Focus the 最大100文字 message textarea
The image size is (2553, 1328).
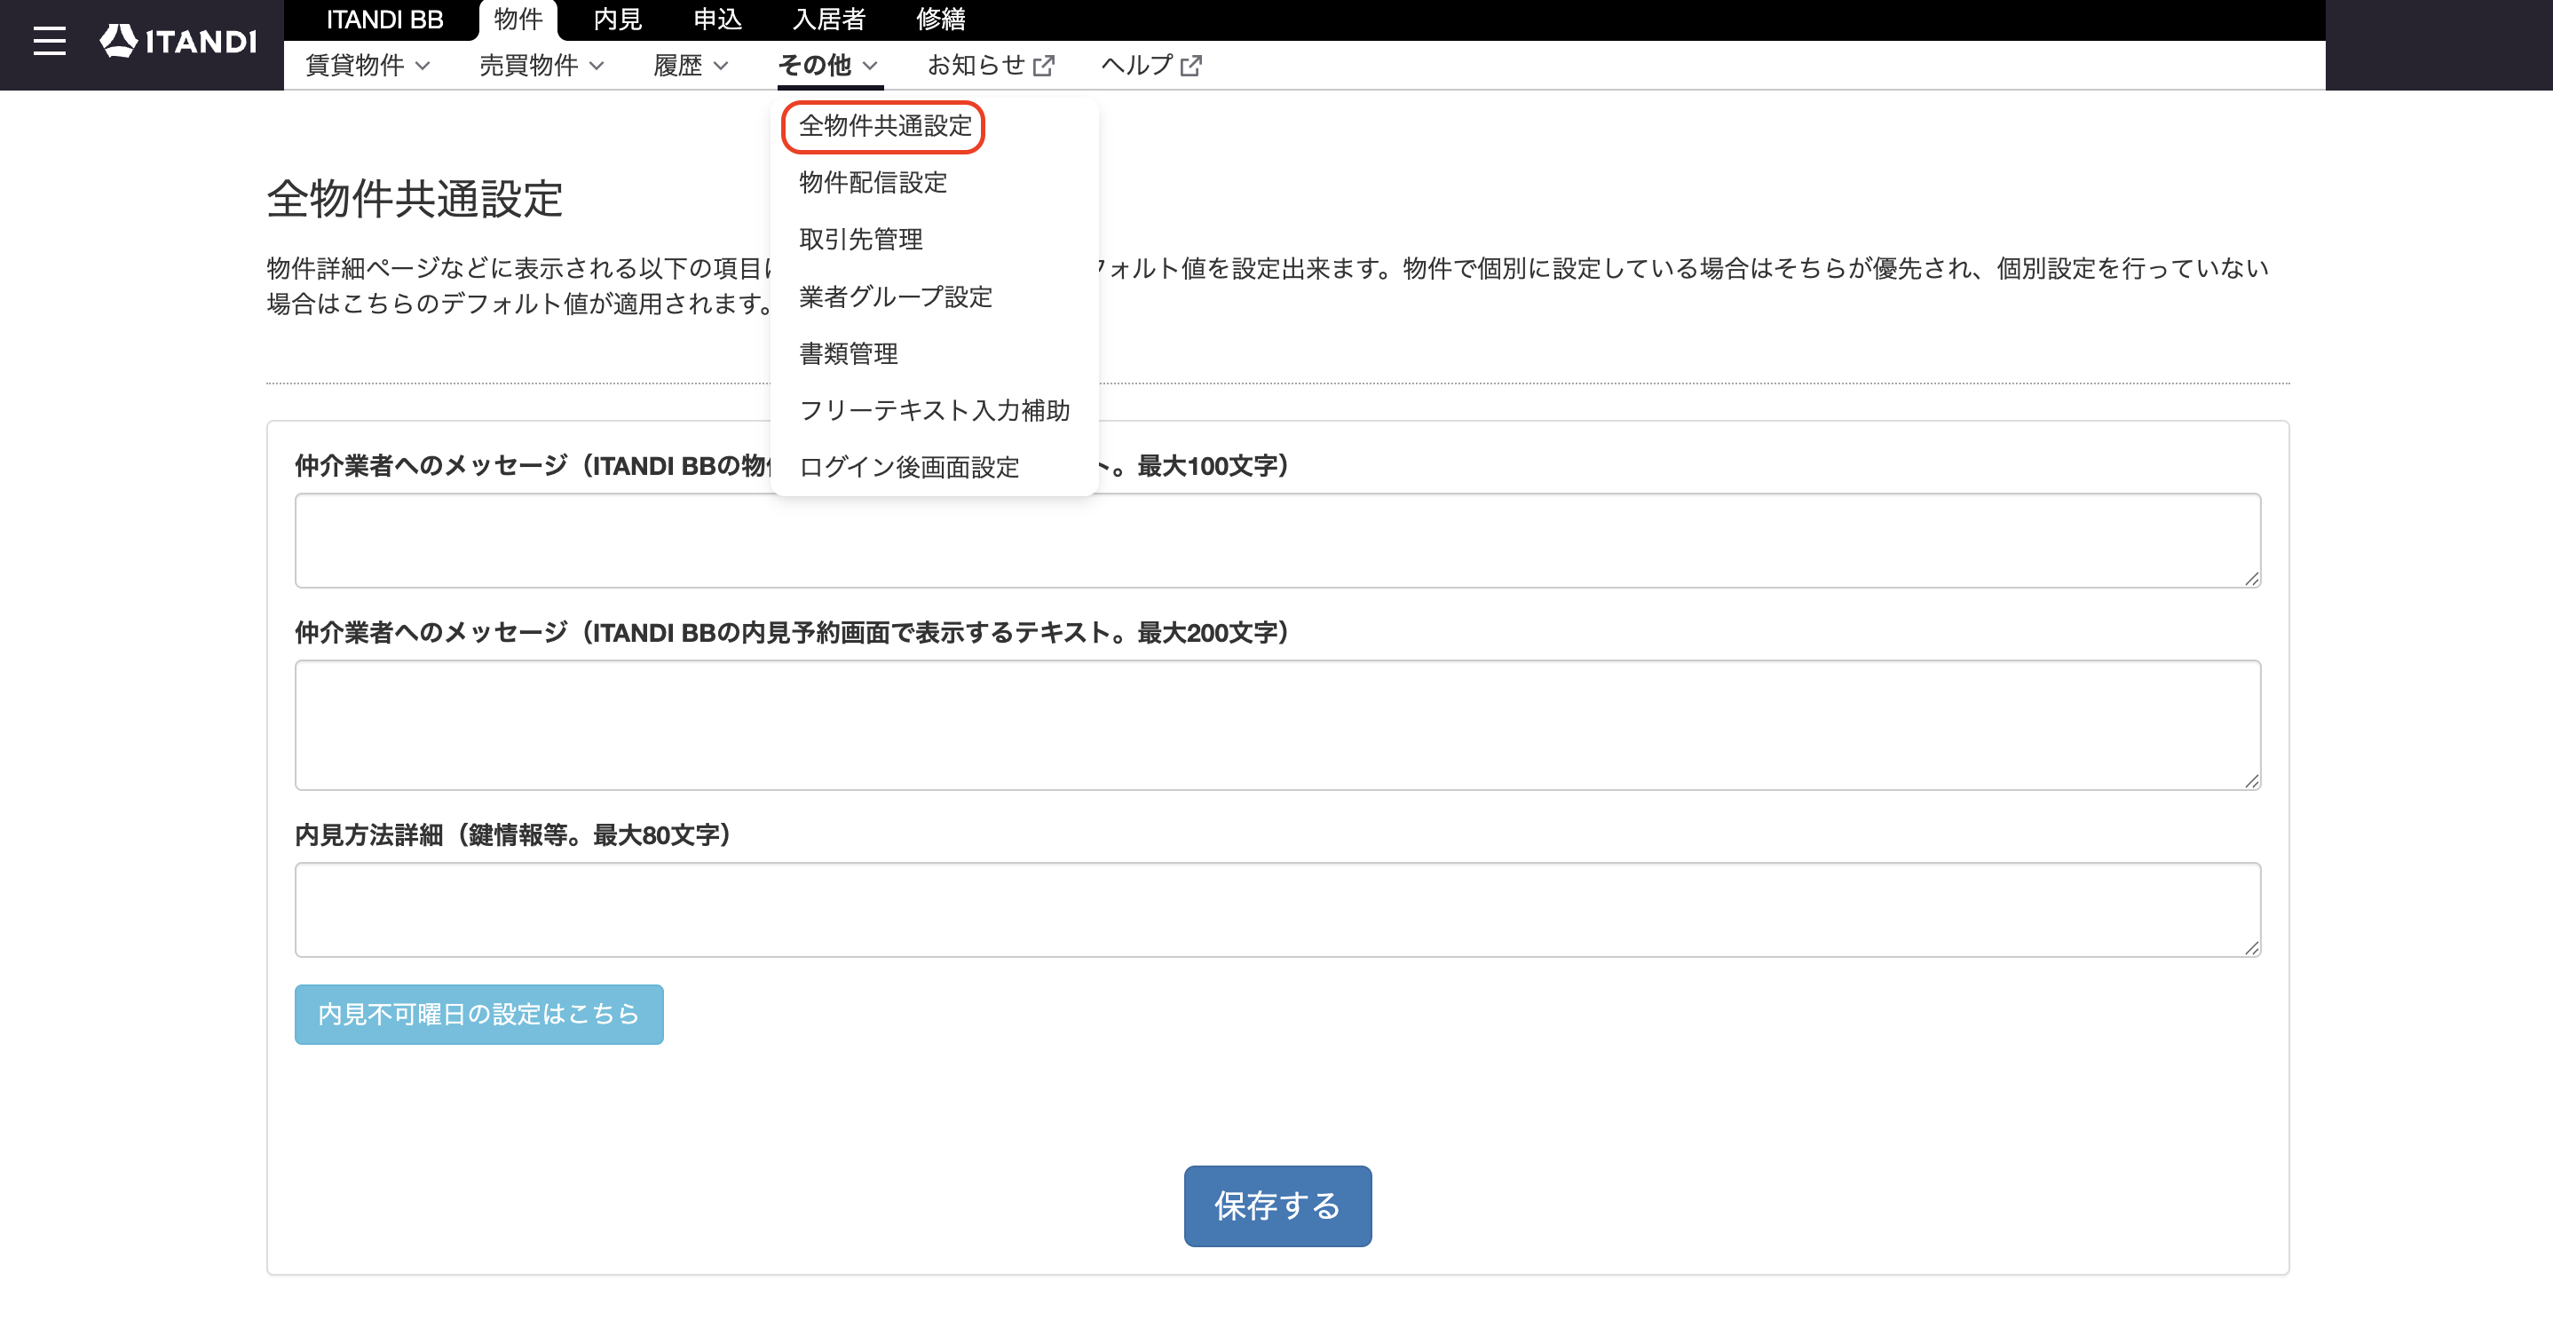coord(1277,540)
